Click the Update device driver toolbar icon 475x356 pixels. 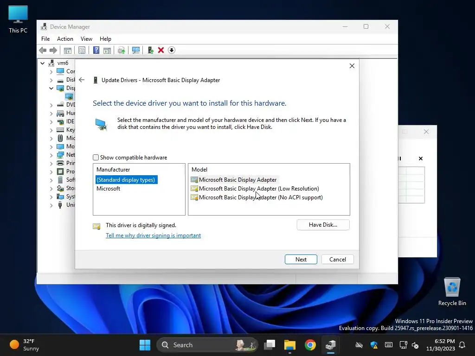click(x=121, y=50)
